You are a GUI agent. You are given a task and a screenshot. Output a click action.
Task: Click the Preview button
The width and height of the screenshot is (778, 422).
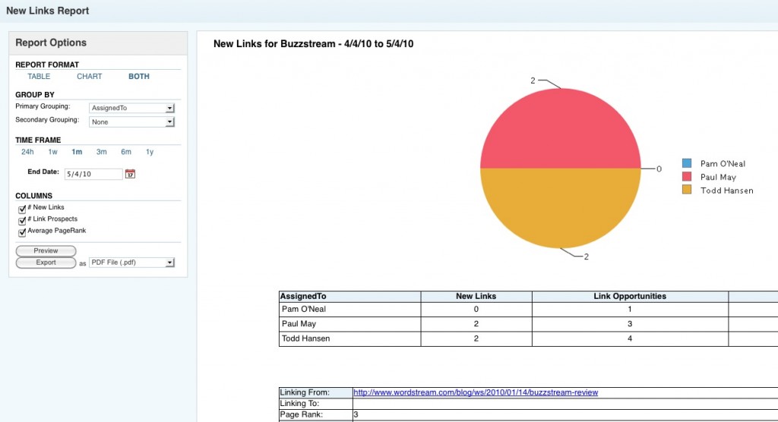pyautogui.click(x=46, y=251)
